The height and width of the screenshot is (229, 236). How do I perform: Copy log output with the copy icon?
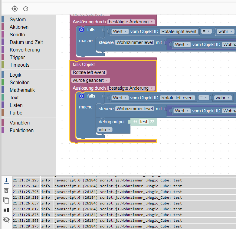[x=6, y=200]
